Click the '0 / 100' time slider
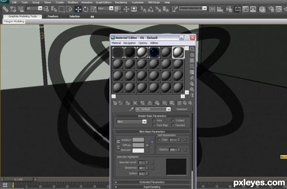 tap(18, 179)
